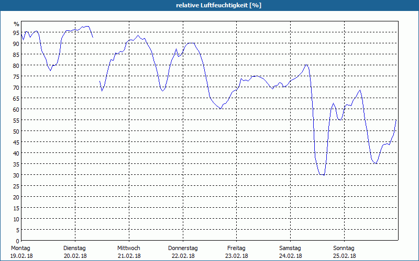
Task: Select the y-axis value 45
Action: (x=16, y=143)
